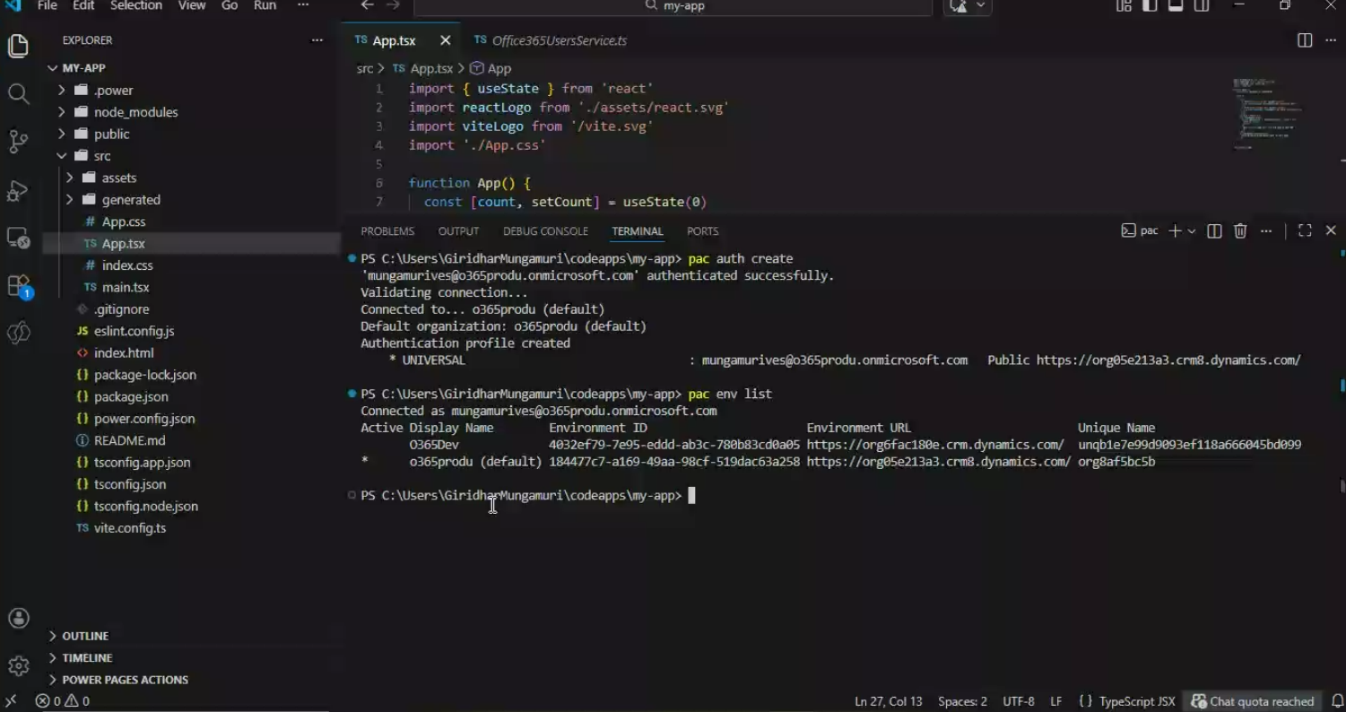Screen dimensions: 1346x712
Task: Open the Remote Explorer icon
Action: coord(18,238)
